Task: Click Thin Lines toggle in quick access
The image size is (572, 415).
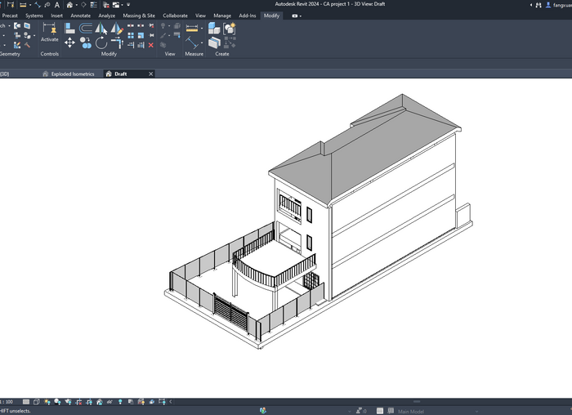Action: 94,5
